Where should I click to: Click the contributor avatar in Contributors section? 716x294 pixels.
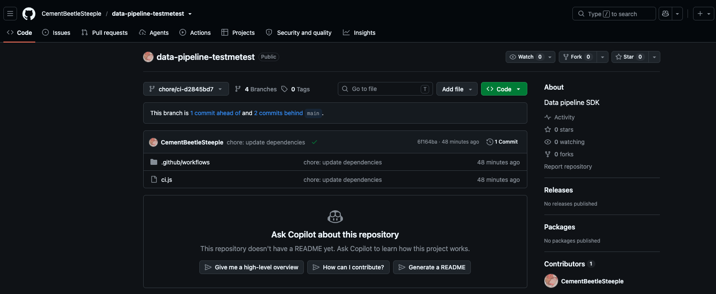[551, 281]
